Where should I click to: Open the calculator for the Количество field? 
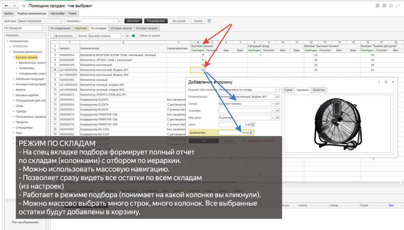(x=251, y=133)
